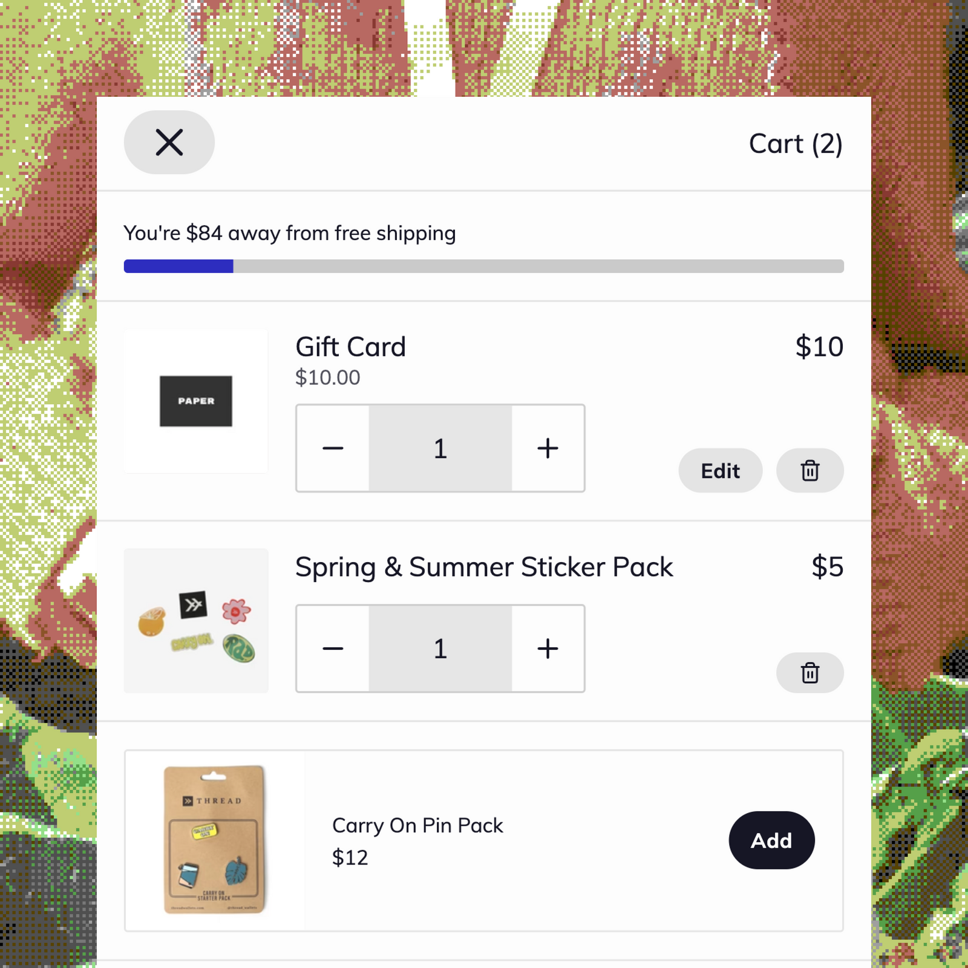
Task: Edit the Gift Card item
Action: [x=720, y=470]
